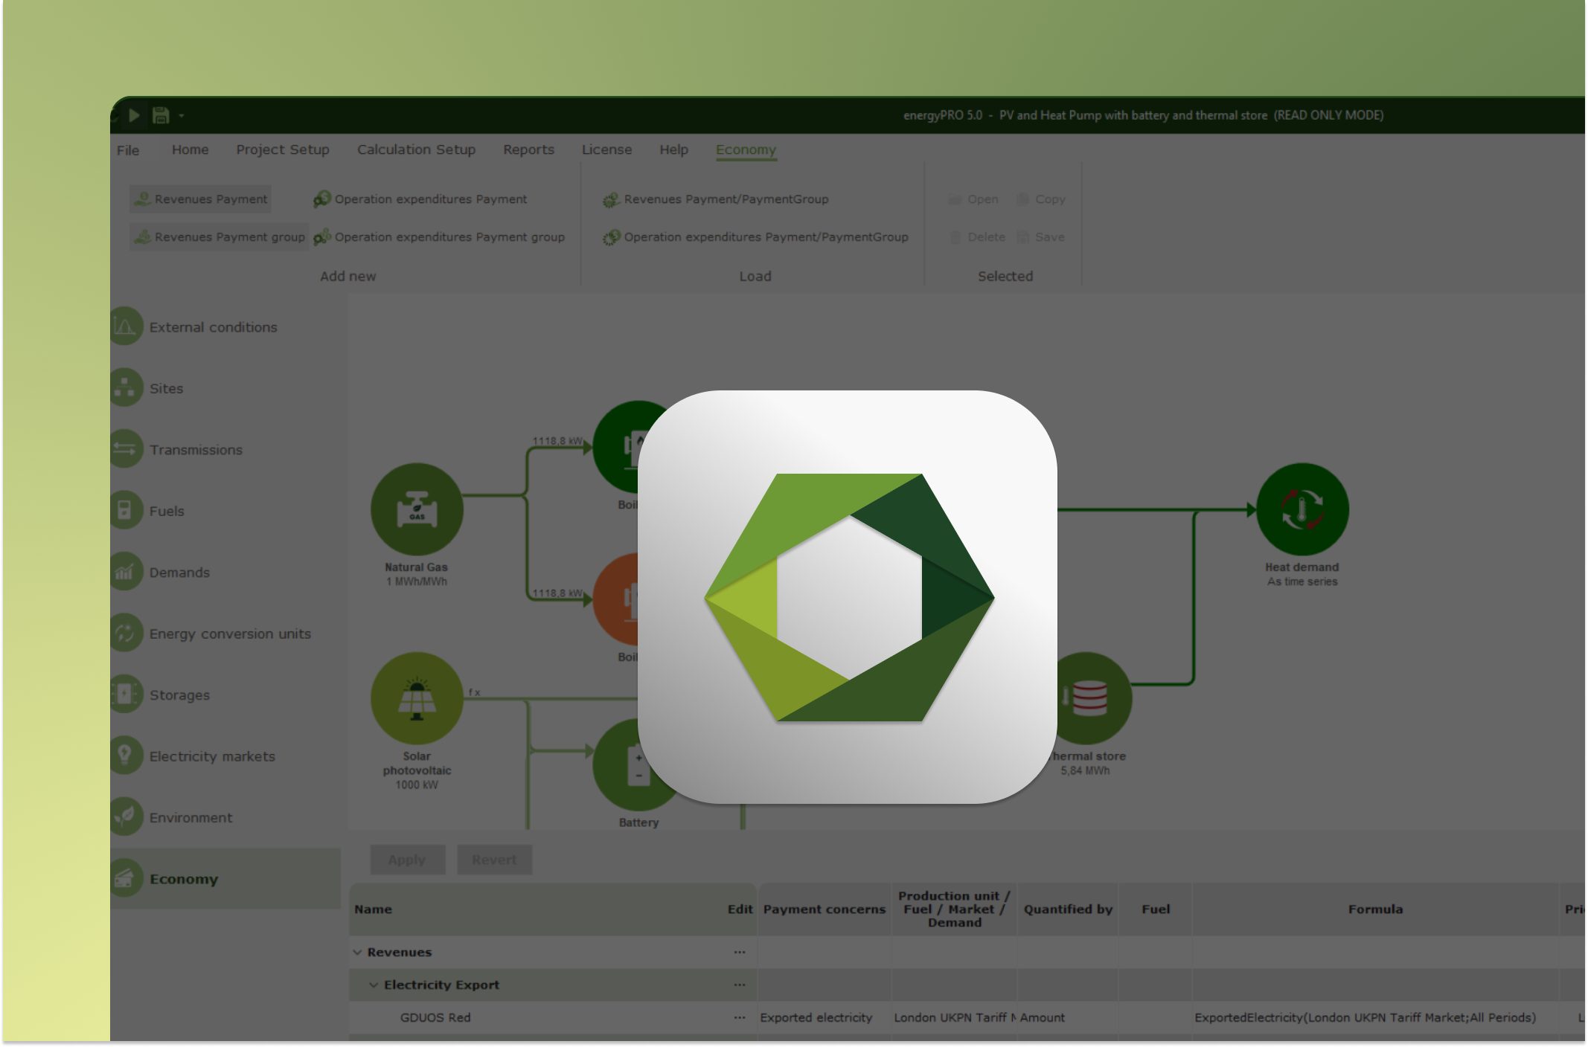The image size is (1588, 1047).
Task: Click the Payment concerns column header
Action: pyautogui.click(x=825, y=909)
